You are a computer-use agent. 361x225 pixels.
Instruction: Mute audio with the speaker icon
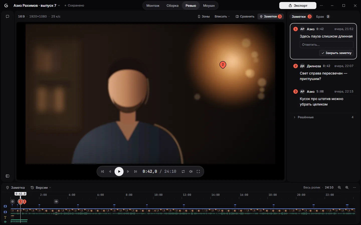click(x=191, y=171)
